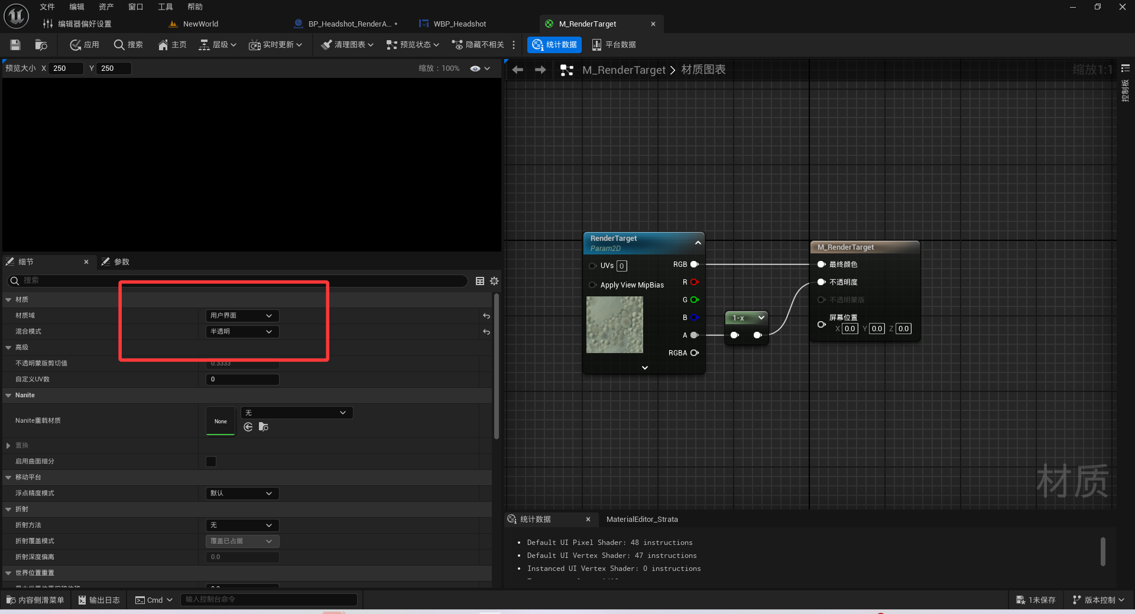Screen dimensions: 1135x614
Task: Open the 搜索 search tool
Action: (128, 45)
